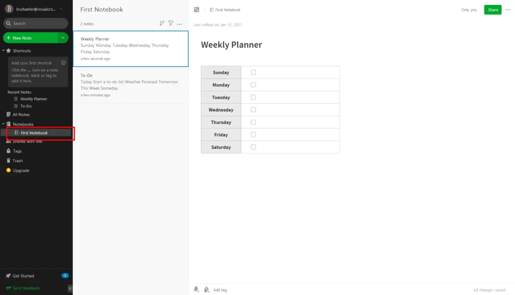Open Trash in the sidebar
Viewport: 515px width, 295px height.
(x=18, y=161)
